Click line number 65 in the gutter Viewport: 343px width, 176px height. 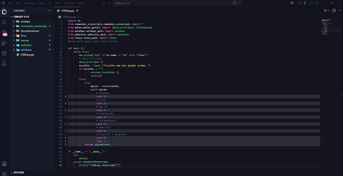coord(61,165)
